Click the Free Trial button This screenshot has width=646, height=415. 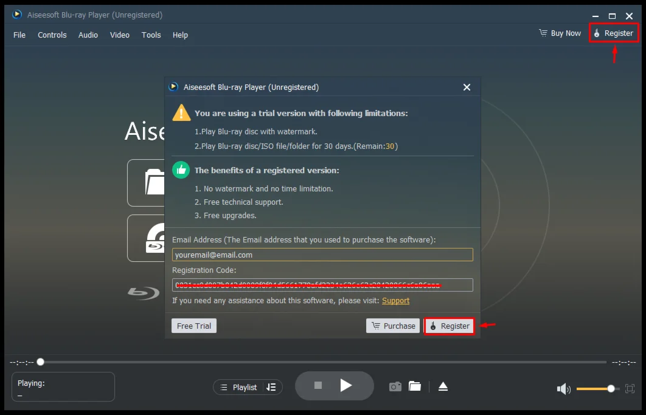click(x=193, y=326)
